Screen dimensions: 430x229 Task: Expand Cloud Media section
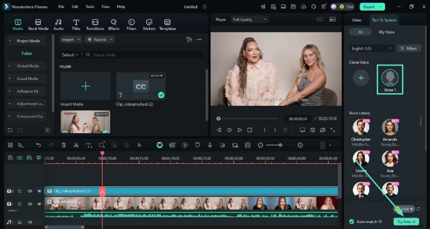(x=10, y=78)
